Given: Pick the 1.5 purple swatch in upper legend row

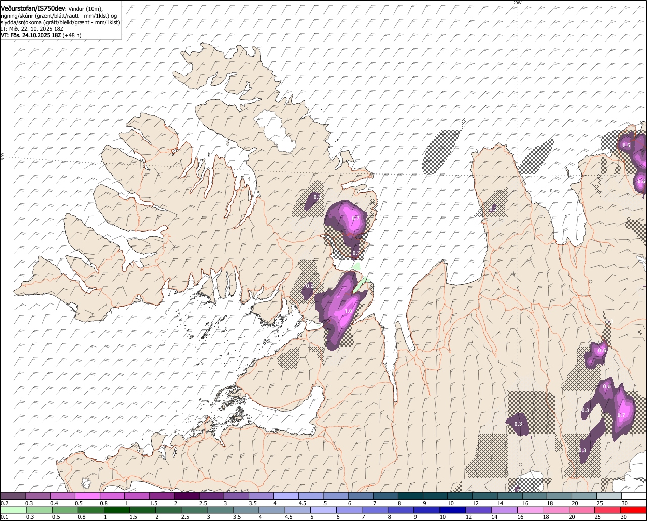Looking at the screenshot, I should 162,496.
